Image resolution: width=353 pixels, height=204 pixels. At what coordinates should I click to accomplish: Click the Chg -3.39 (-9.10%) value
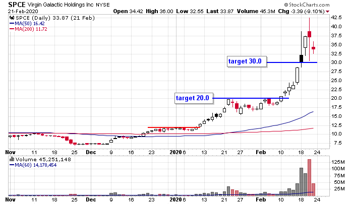[302, 11]
